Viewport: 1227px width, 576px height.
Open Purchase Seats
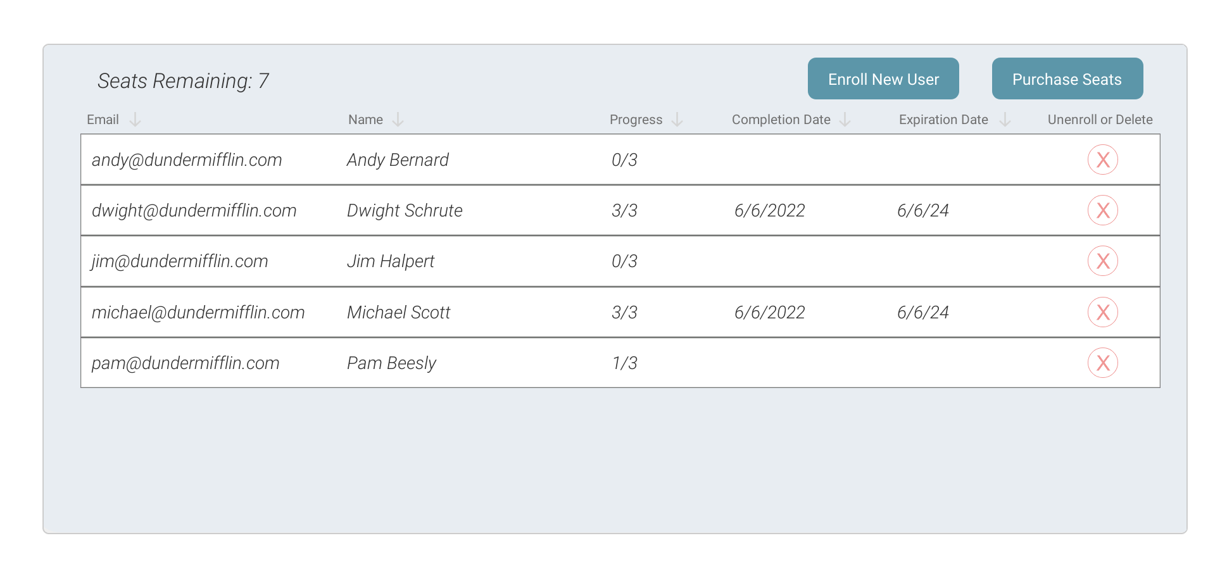(x=1067, y=78)
